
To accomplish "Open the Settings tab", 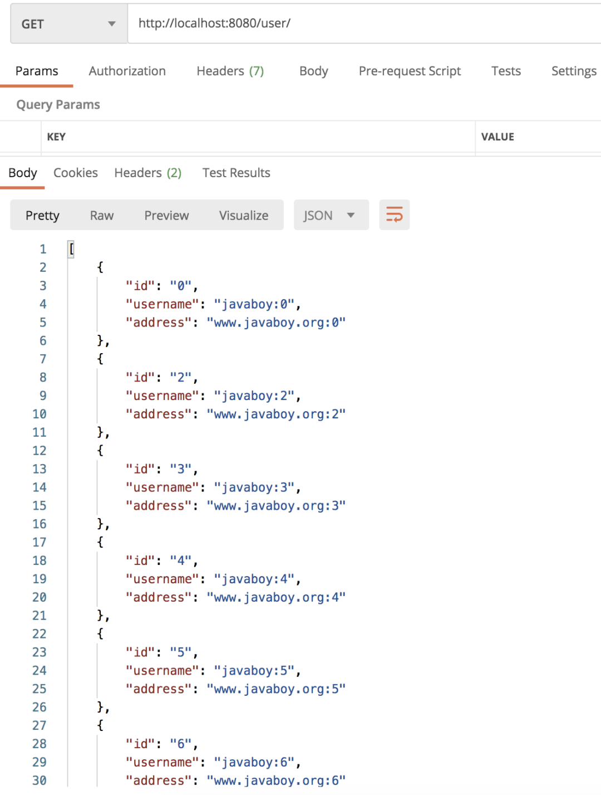I will point(573,71).
